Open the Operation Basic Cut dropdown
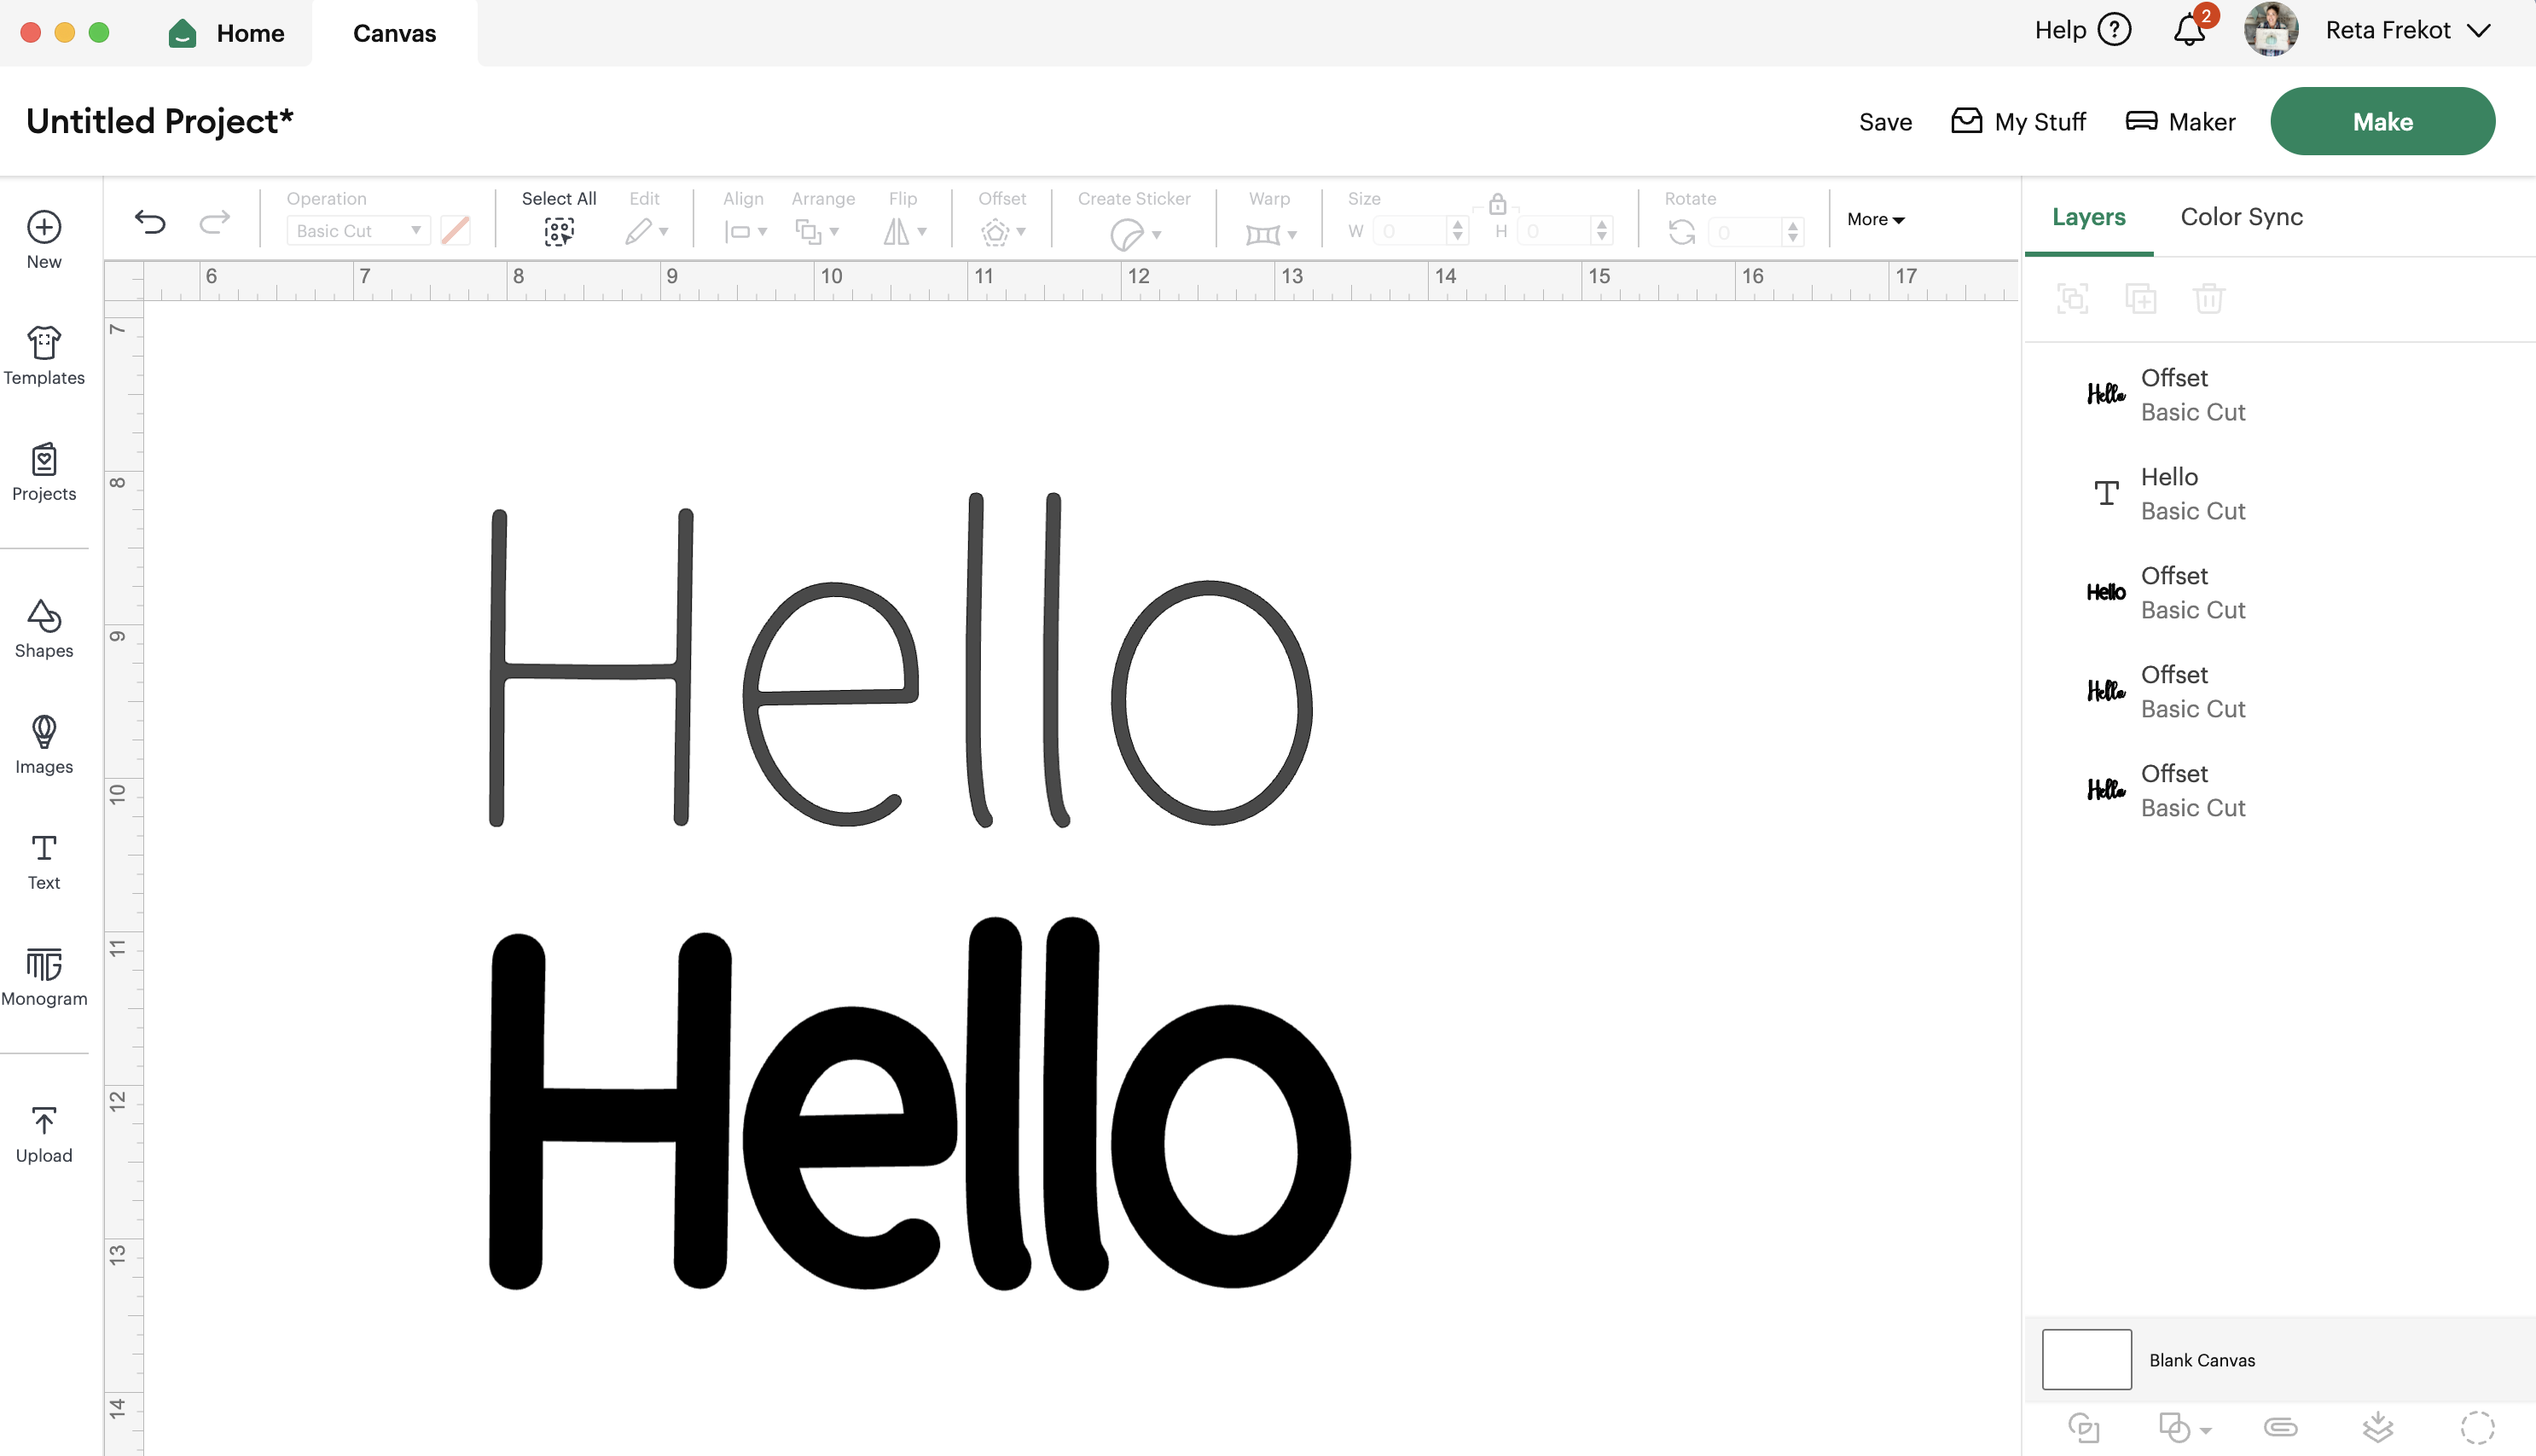 point(358,231)
